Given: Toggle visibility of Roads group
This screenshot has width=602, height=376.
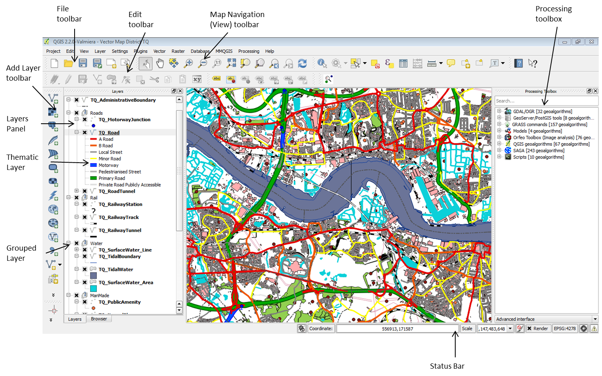Looking at the screenshot, I should tap(76, 113).
